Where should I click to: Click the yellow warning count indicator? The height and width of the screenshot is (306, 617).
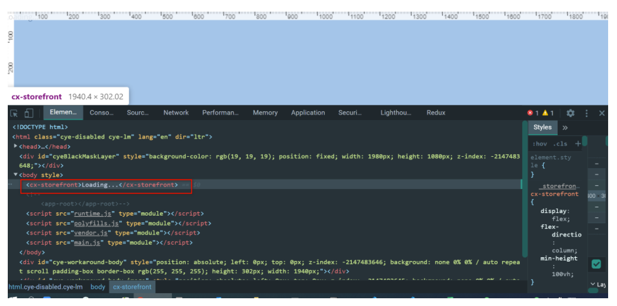(x=548, y=113)
